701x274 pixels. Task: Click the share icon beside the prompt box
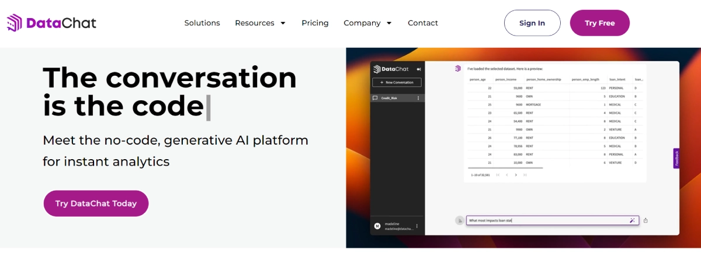coord(646,220)
